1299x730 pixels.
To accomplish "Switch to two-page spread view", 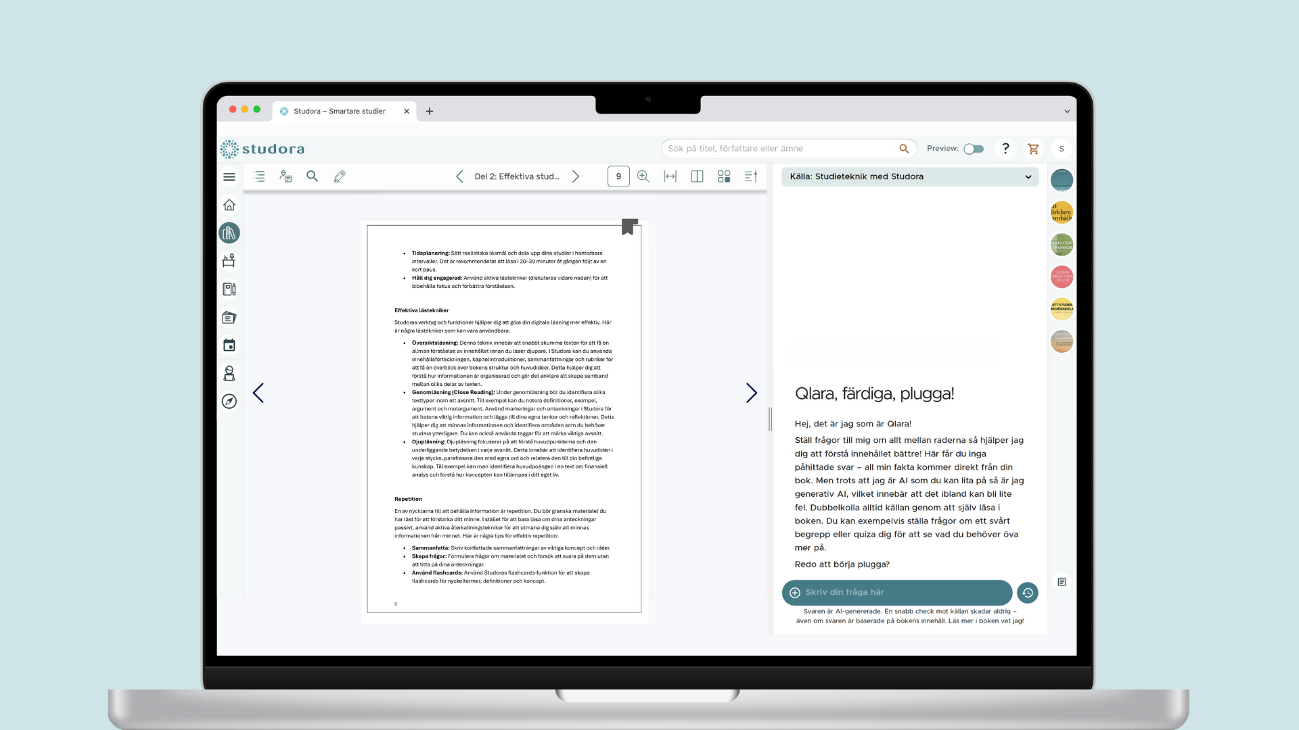I will 697,176.
